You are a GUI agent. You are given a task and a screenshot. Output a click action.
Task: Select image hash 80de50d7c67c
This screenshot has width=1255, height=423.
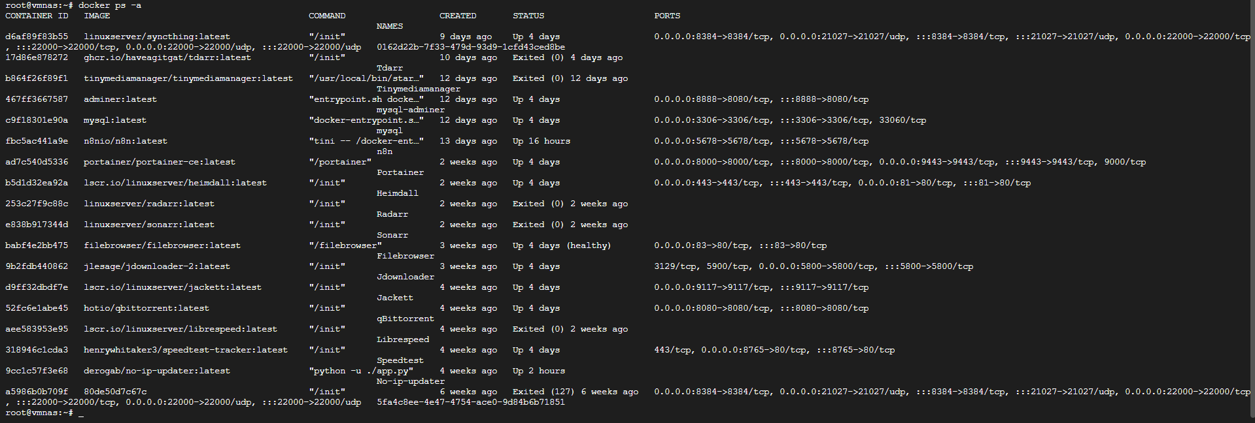pos(115,392)
